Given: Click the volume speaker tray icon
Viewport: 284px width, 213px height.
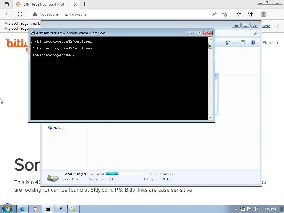Looking at the screenshot, I should [256, 209].
